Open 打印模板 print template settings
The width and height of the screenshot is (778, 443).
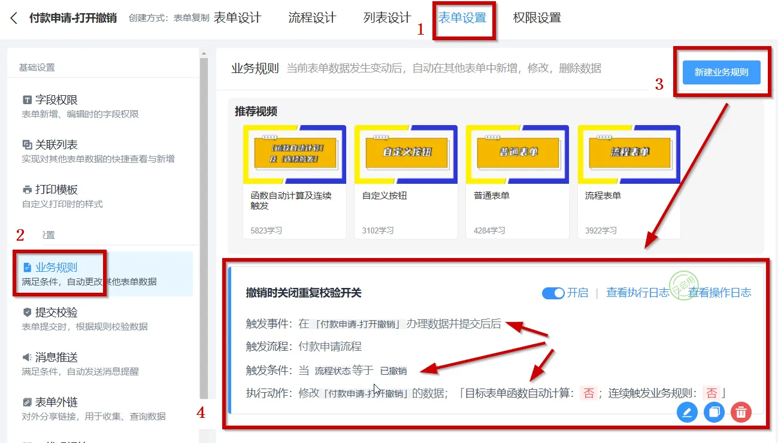(x=57, y=190)
